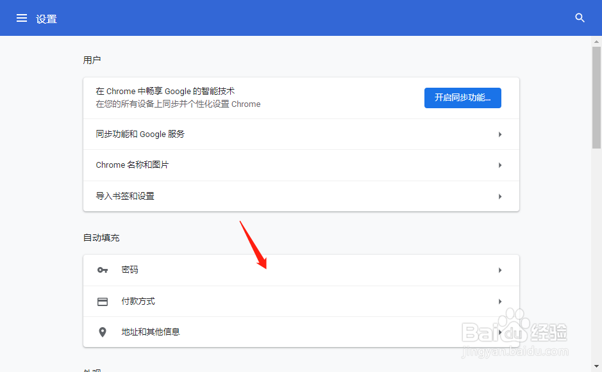Click the vertical scrollbar thumb

click(596, 97)
